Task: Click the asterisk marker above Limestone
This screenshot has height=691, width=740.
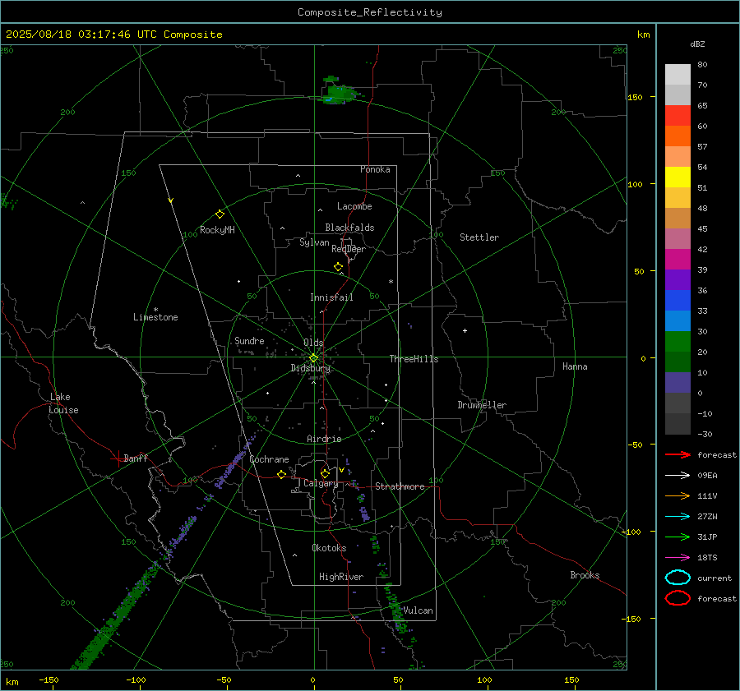Action: 155,310
